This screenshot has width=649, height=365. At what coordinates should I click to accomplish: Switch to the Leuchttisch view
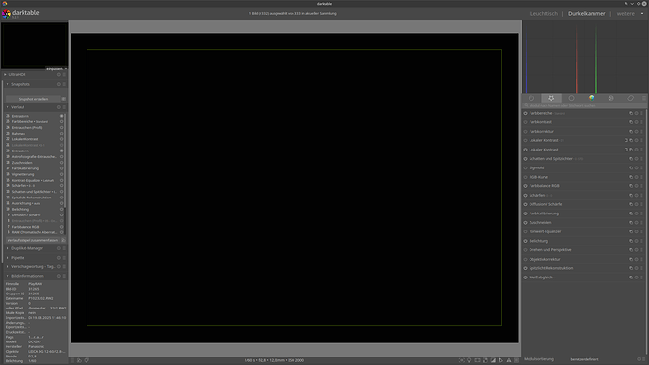click(x=544, y=14)
